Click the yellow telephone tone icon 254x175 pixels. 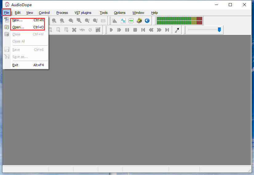[x=139, y=21]
